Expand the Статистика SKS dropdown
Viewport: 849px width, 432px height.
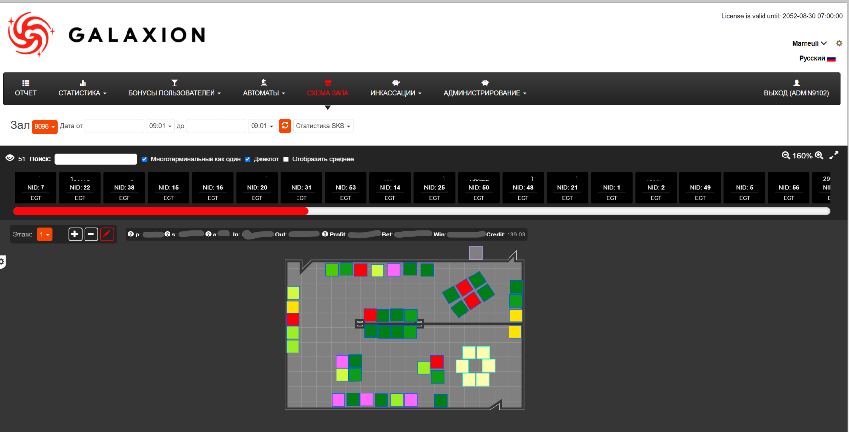coord(323,126)
